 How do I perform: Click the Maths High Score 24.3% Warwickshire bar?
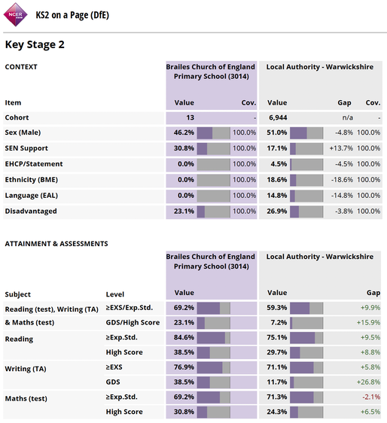pyautogui.click(x=306, y=412)
